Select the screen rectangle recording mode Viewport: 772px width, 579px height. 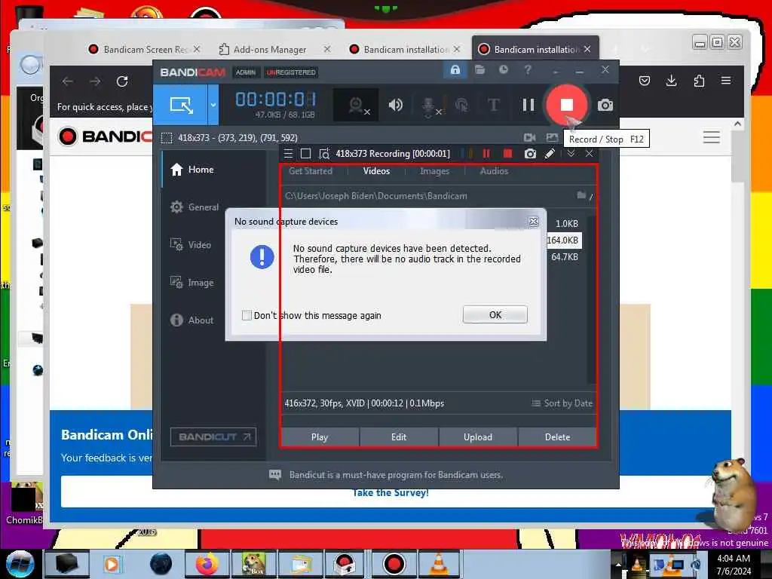[182, 105]
